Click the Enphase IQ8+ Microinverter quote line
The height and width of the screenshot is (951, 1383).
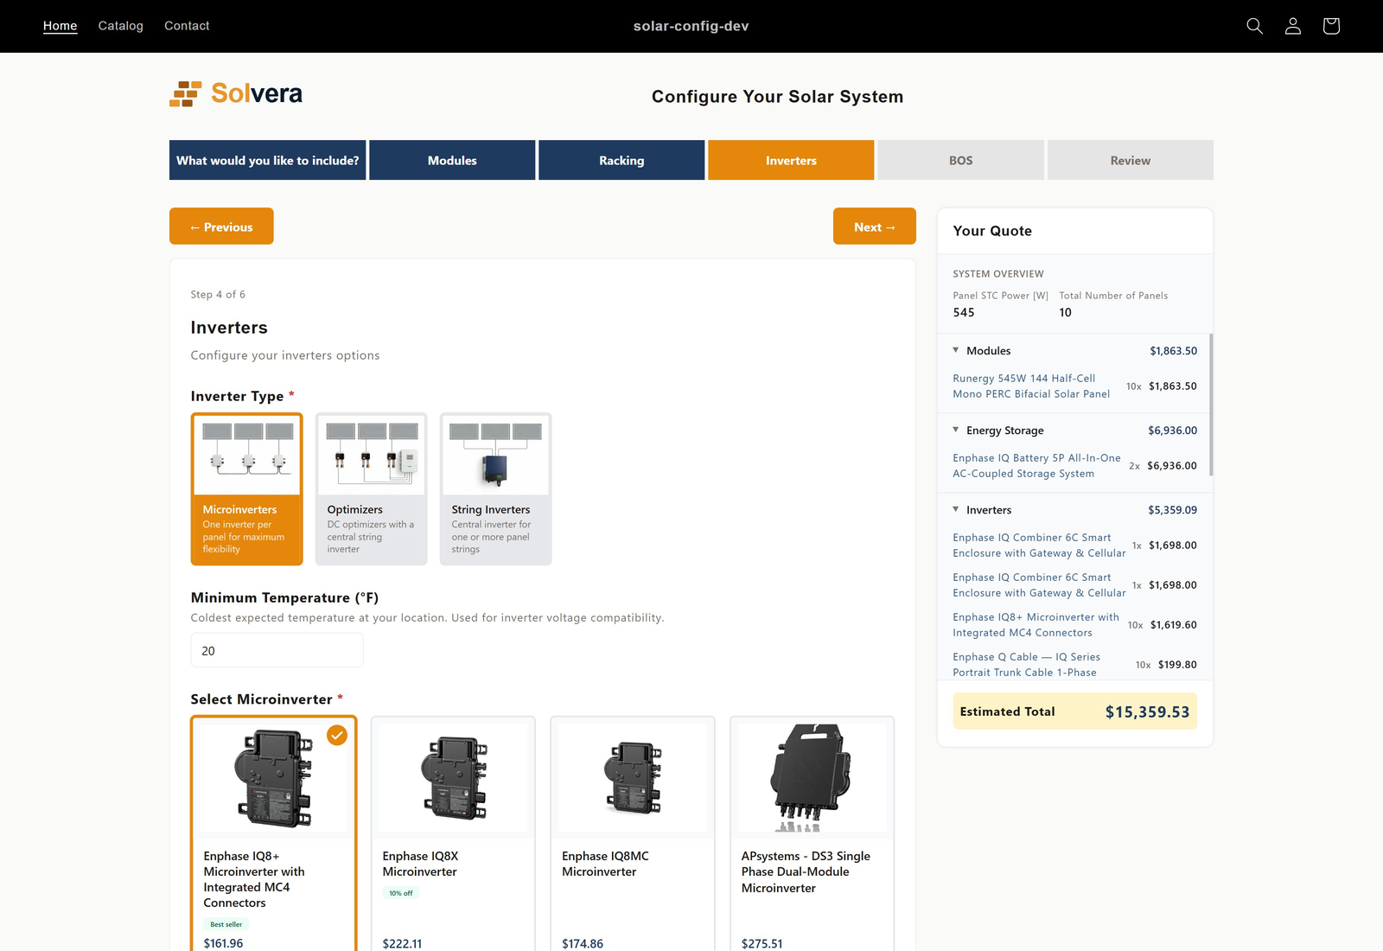tap(1036, 624)
